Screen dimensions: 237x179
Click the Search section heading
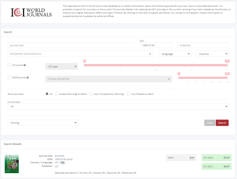8,32
